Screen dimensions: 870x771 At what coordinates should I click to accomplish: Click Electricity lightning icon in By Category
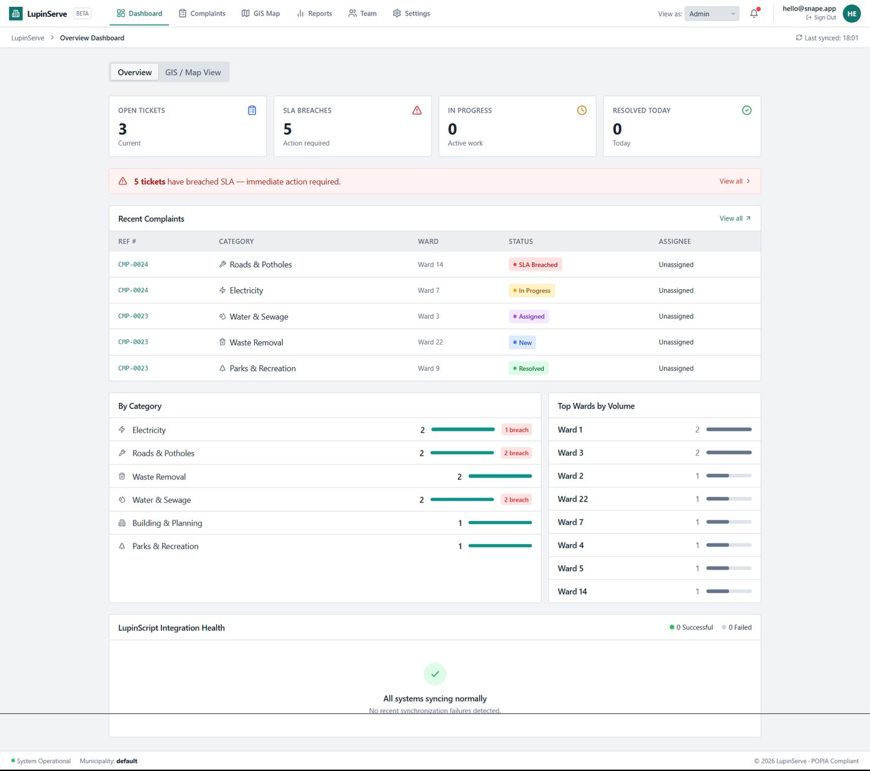[x=122, y=430]
